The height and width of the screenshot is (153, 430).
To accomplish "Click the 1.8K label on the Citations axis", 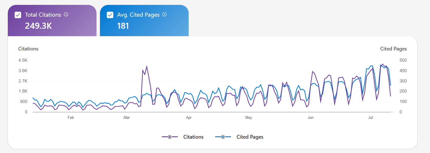I will coord(23,91).
